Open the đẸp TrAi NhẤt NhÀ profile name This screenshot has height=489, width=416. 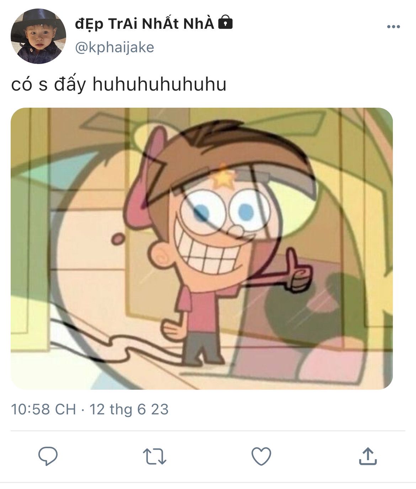(144, 23)
